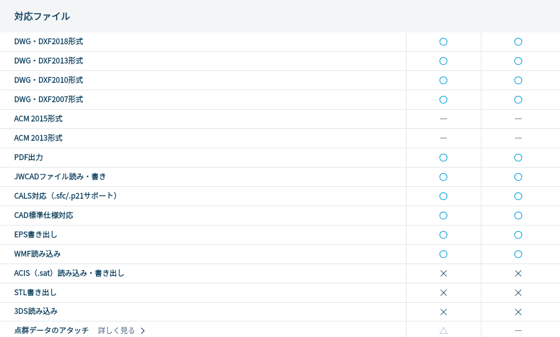
Task: Click the first cross mark in the STL書き出し row
Action: (443, 293)
